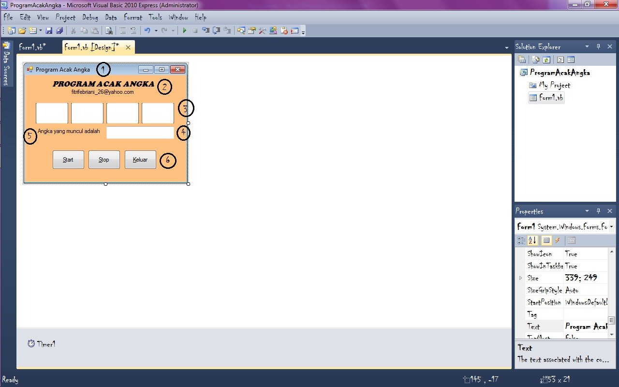The image size is (619, 387).
Task: Switch to the Form1.vb code tab
Action: pyautogui.click(x=32, y=47)
